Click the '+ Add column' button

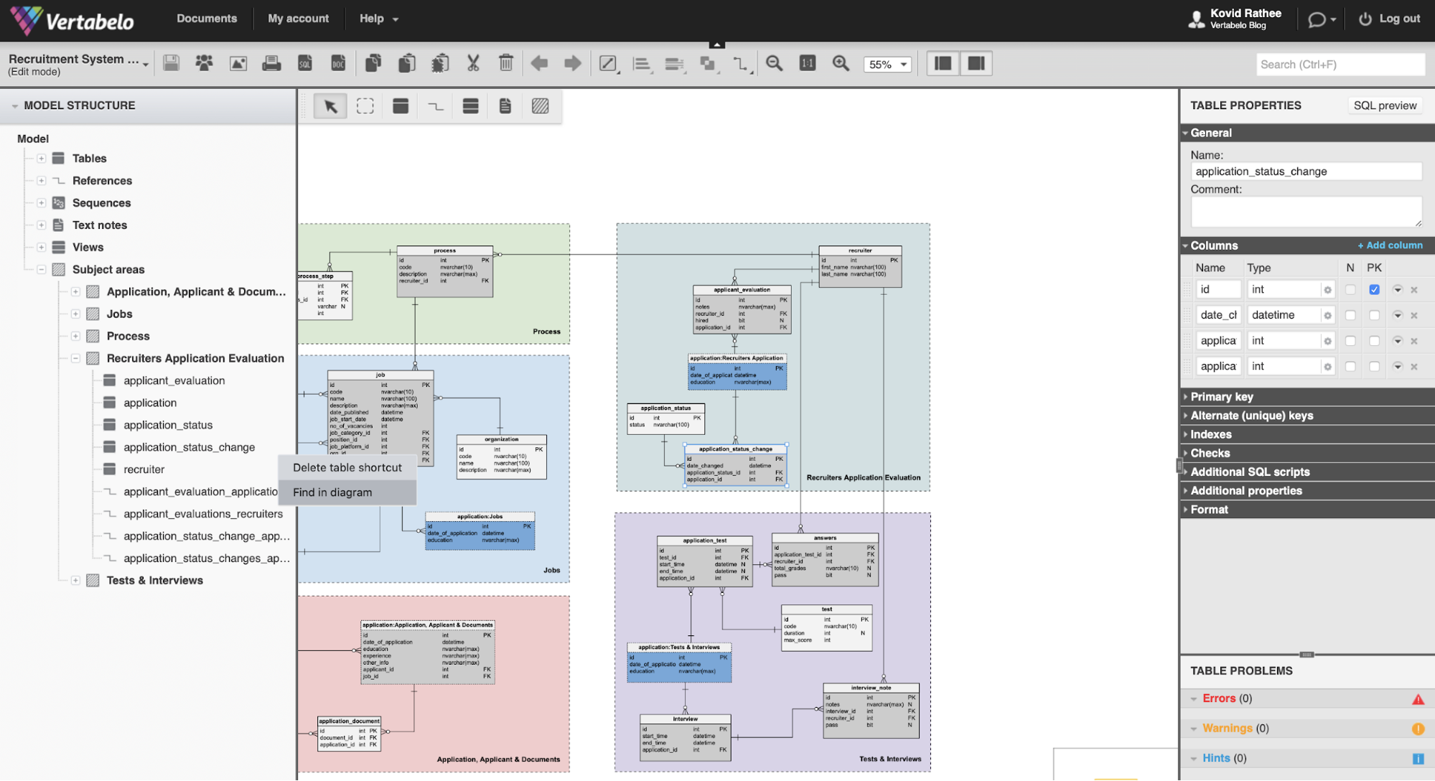tap(1389, 245)
